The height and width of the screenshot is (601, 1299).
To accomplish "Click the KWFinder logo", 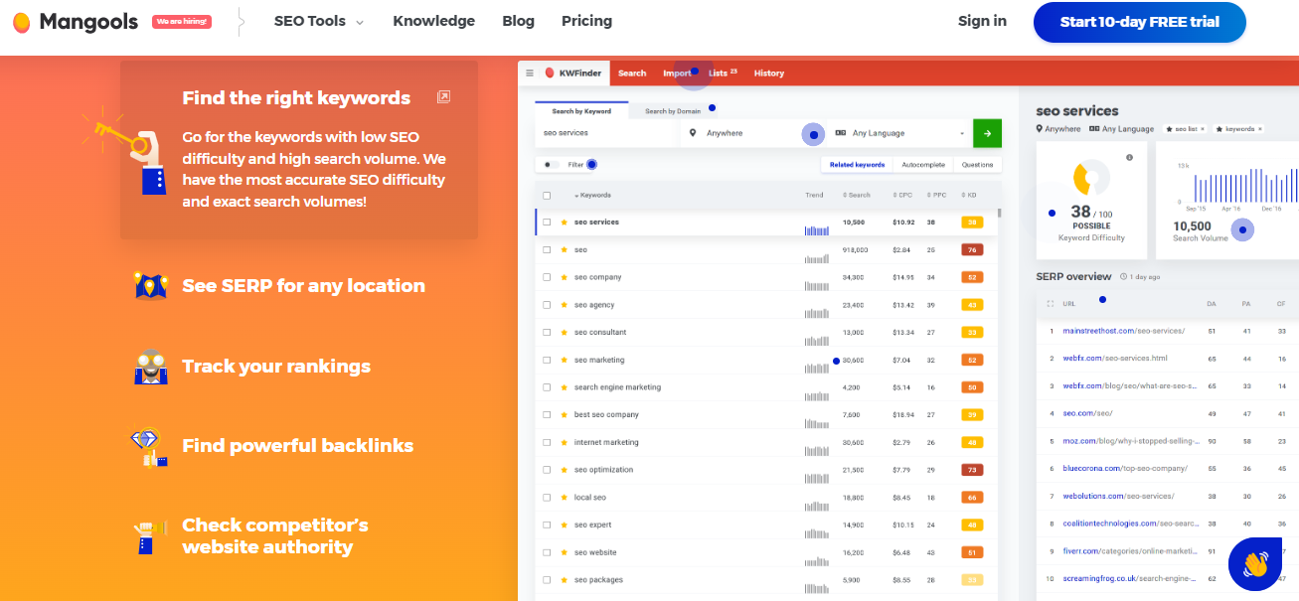I will pyautogui.click(x=573, y=73).
